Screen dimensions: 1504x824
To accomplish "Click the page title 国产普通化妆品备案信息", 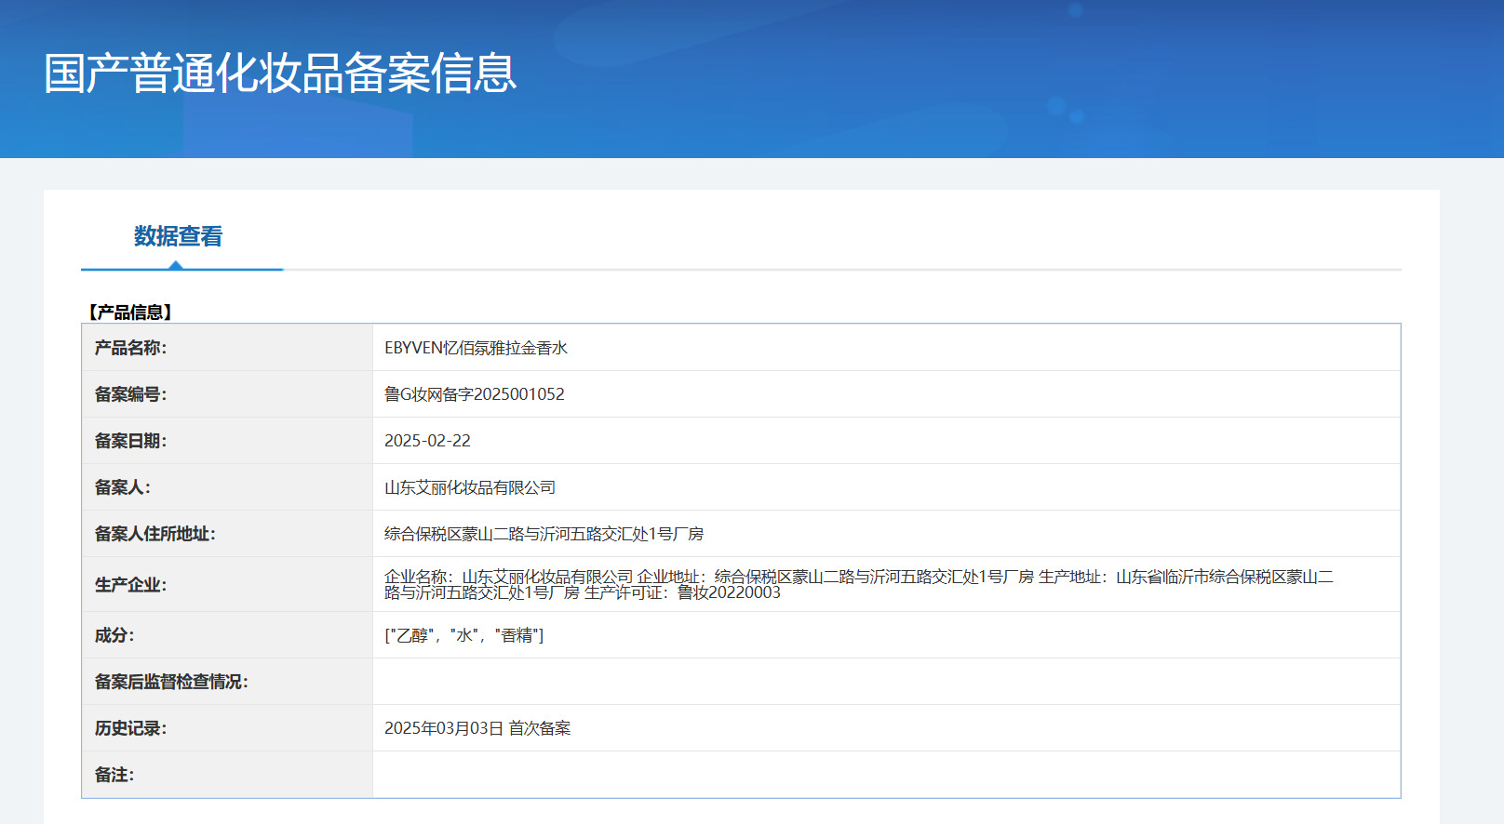I will [280, 73].
